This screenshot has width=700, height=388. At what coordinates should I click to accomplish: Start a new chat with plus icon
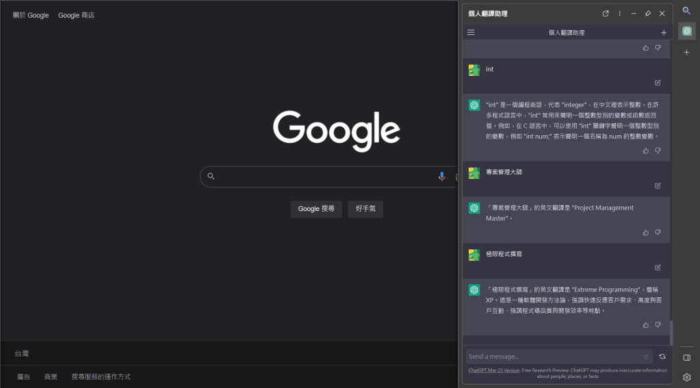pyautogui.click(x=663, y=33)
